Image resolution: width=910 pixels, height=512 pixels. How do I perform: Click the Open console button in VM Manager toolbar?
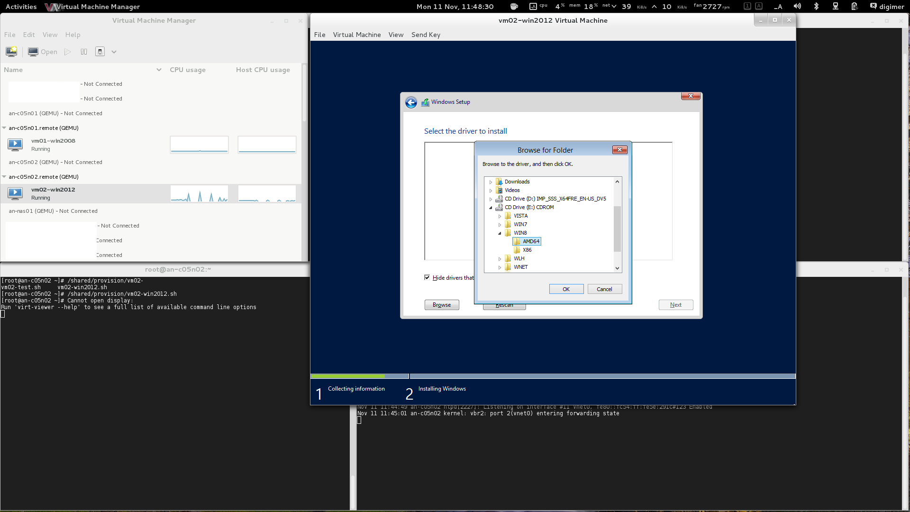(43, 52)
